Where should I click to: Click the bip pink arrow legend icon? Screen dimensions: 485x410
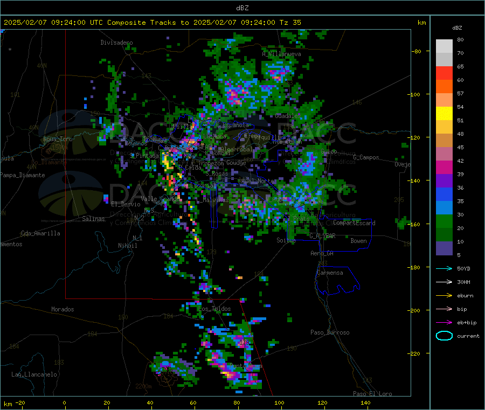(444, 309)
